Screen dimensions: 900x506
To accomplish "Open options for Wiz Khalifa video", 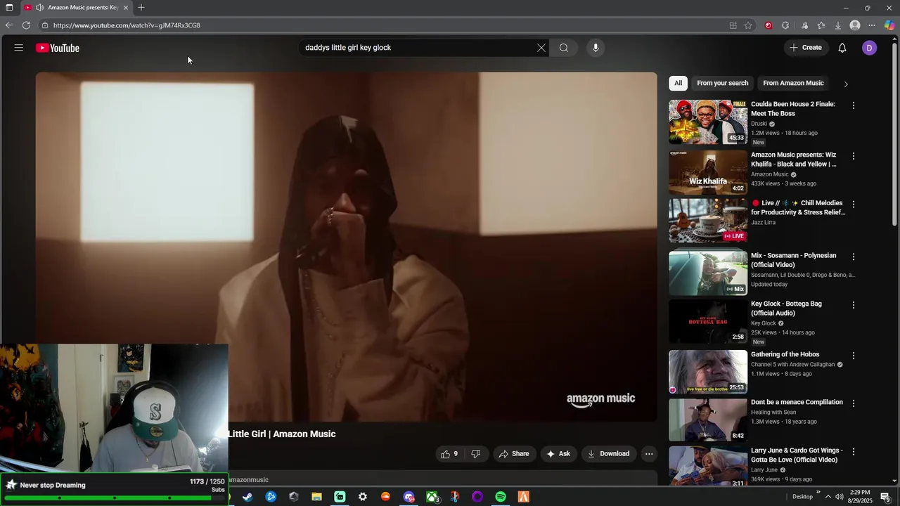I will pos(854,156).
